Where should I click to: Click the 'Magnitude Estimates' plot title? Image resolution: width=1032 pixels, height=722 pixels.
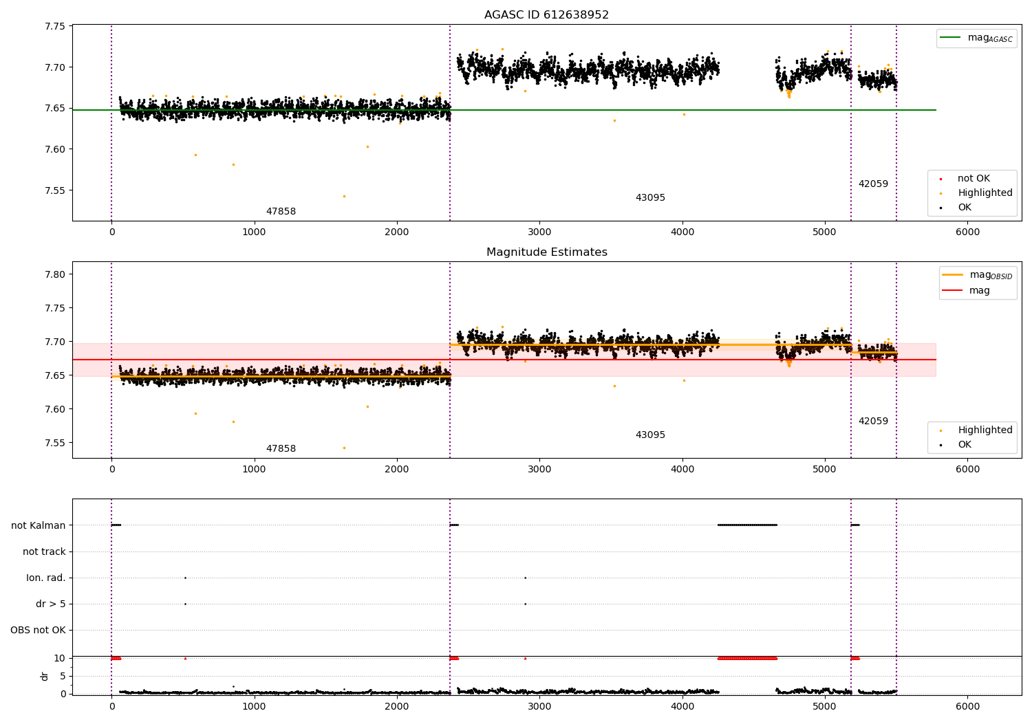pos(546,252)
